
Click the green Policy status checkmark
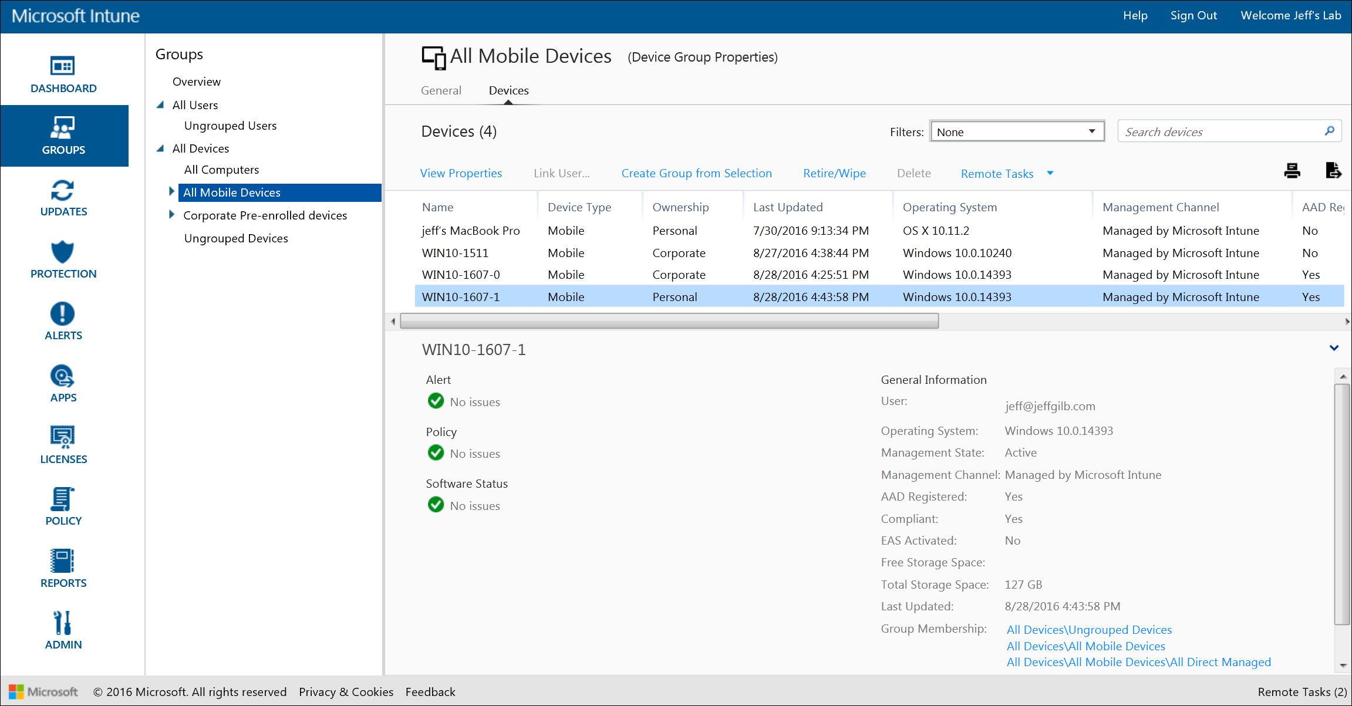tap(436, 452)
